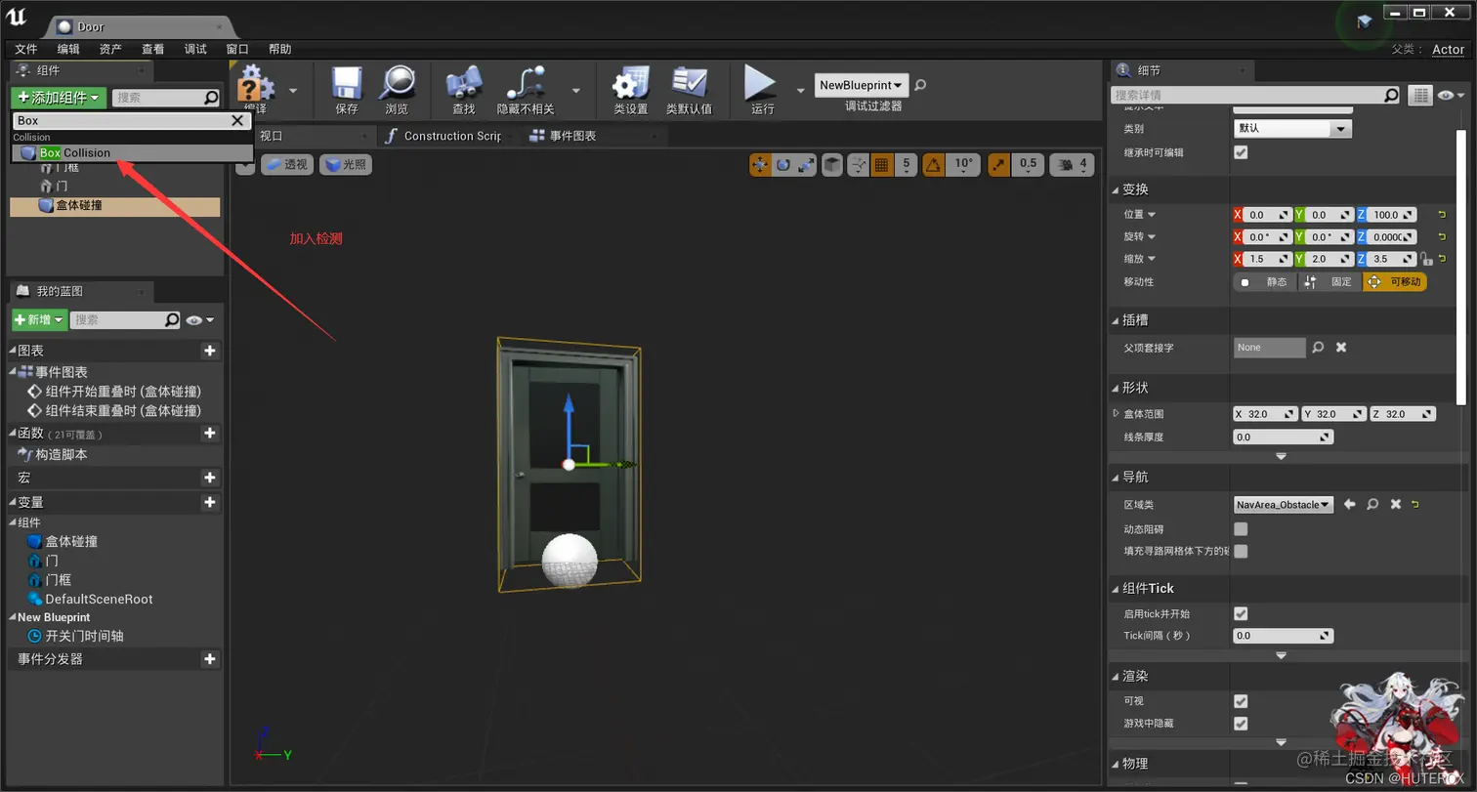This screenshot has height=792, width=1477.
Task: Open the 窗口 menu
Action: 237,49
